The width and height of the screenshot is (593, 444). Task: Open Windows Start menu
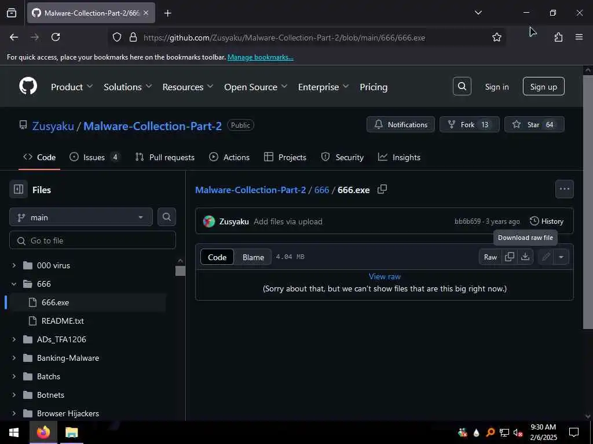pos(14,432)
